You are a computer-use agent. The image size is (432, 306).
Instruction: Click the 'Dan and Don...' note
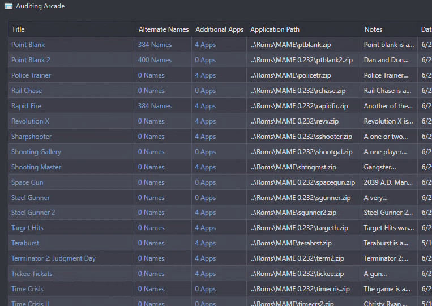coord(386,60)
